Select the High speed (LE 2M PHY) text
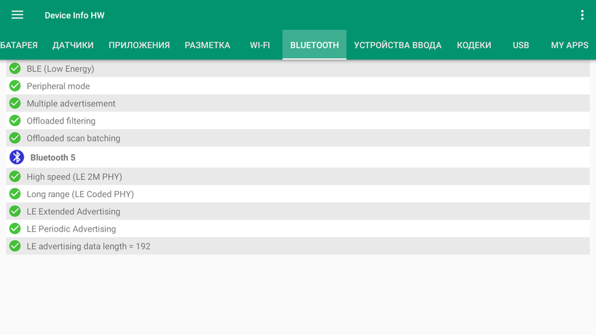596x335 pixels. coord(75,177)
